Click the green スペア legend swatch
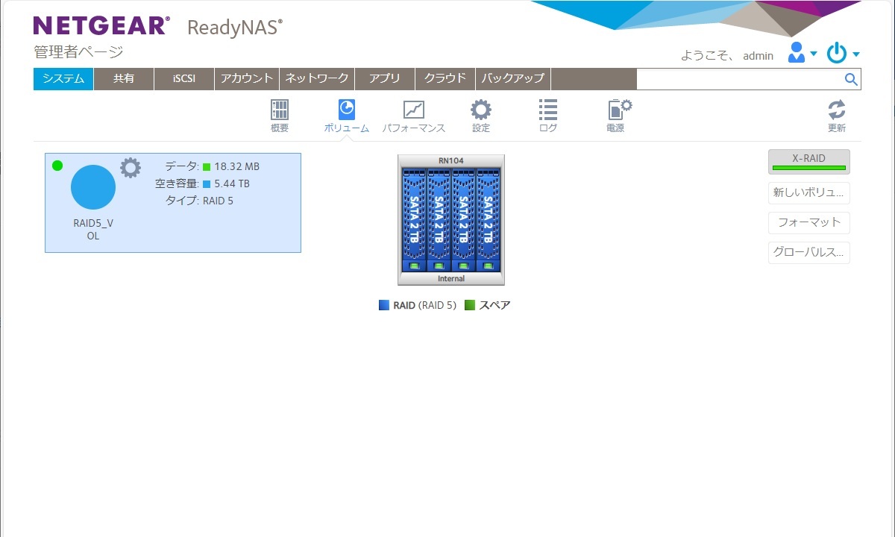Viewport: 895px width, 537px height. click(x=470, y=305)
